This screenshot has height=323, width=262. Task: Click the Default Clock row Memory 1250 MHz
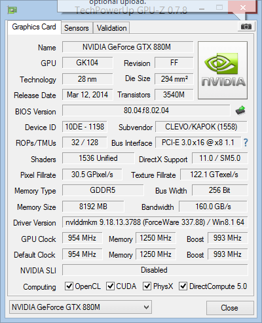coord(155,254)
